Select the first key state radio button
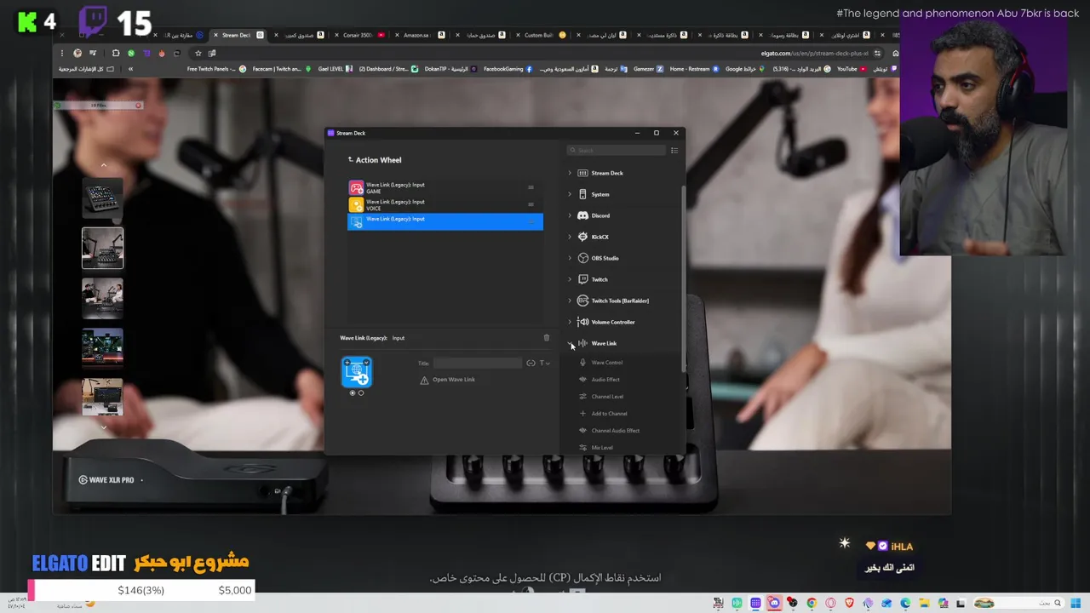The width and height of the screenshot is (1090, 613). click(x=353, y=392)
